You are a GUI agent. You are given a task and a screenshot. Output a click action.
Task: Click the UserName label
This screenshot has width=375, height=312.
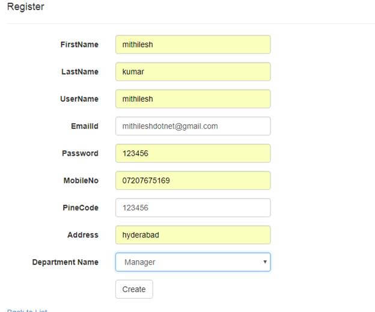79,99
